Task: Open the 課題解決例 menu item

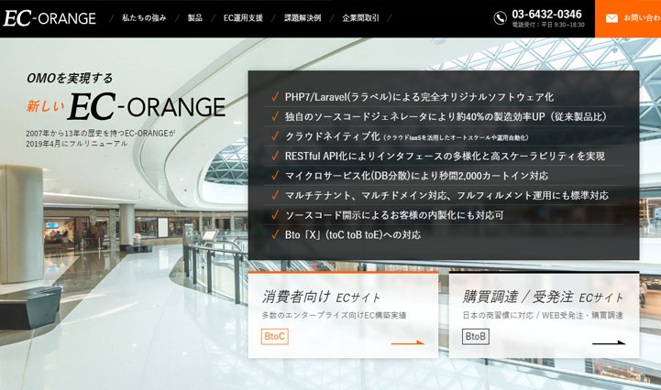Action: (303, 17)
